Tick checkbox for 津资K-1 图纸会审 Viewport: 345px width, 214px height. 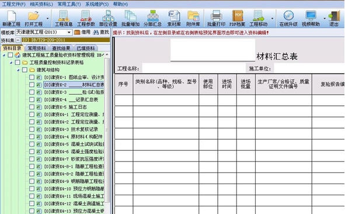click(32, 77)
